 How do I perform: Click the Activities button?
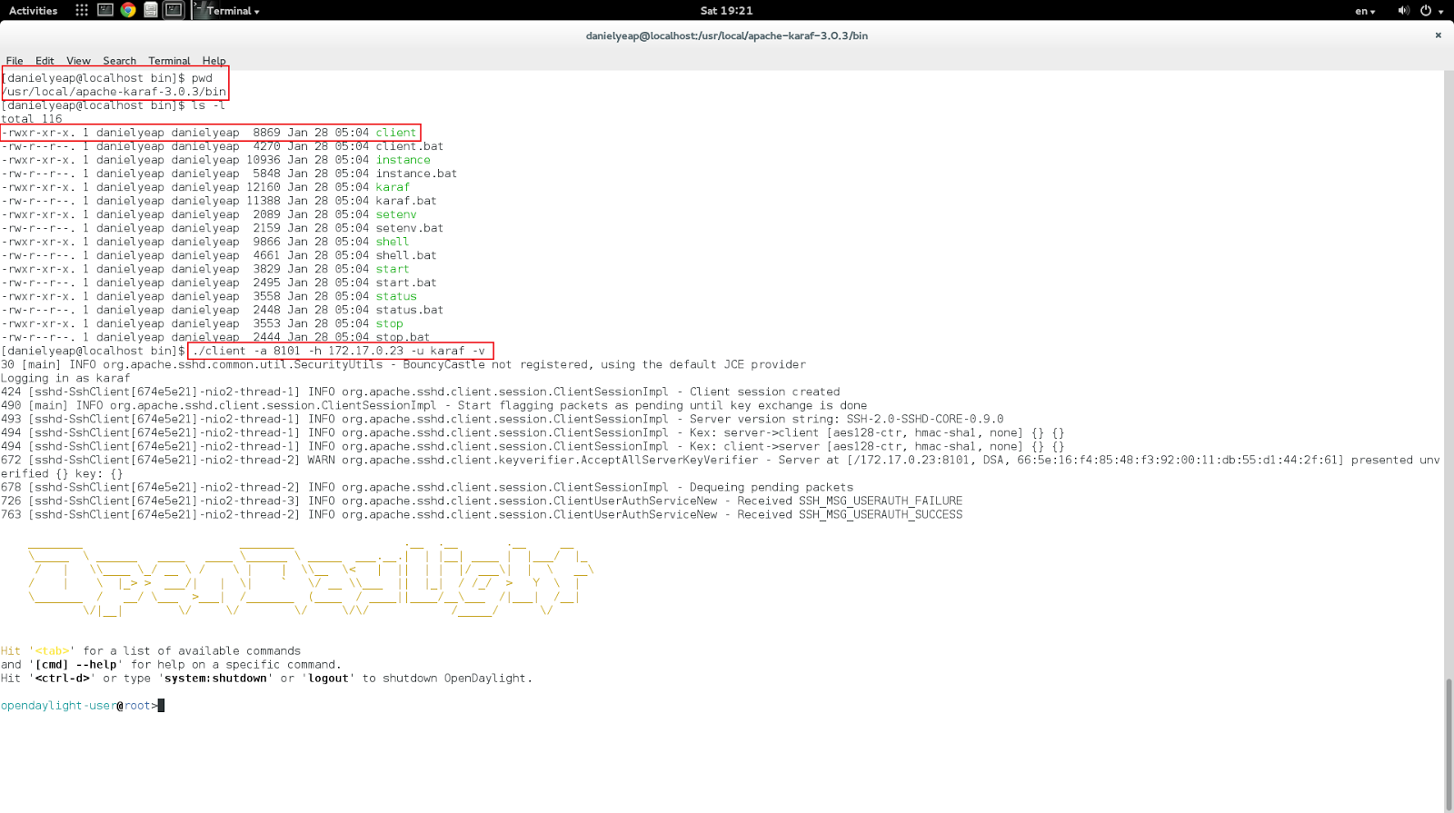coord(33,11)
